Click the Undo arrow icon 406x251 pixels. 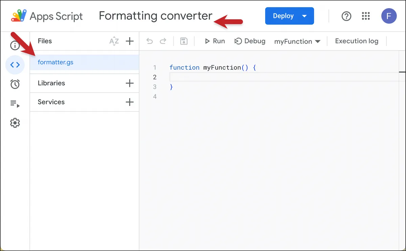pyautogui.click(x=150, y=41)
